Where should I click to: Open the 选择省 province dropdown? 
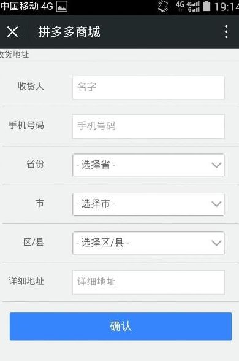click(x=148, y=165)
